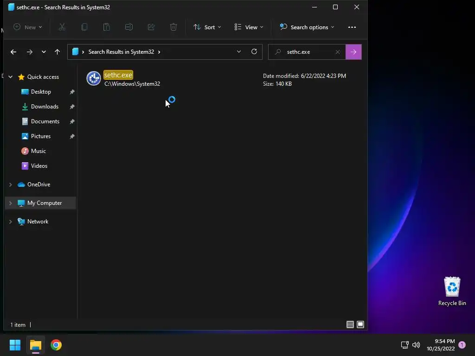This screenshot has width=475, height=356.
Task: Click the sethc.exe file icon
Action: pos(94,78)
